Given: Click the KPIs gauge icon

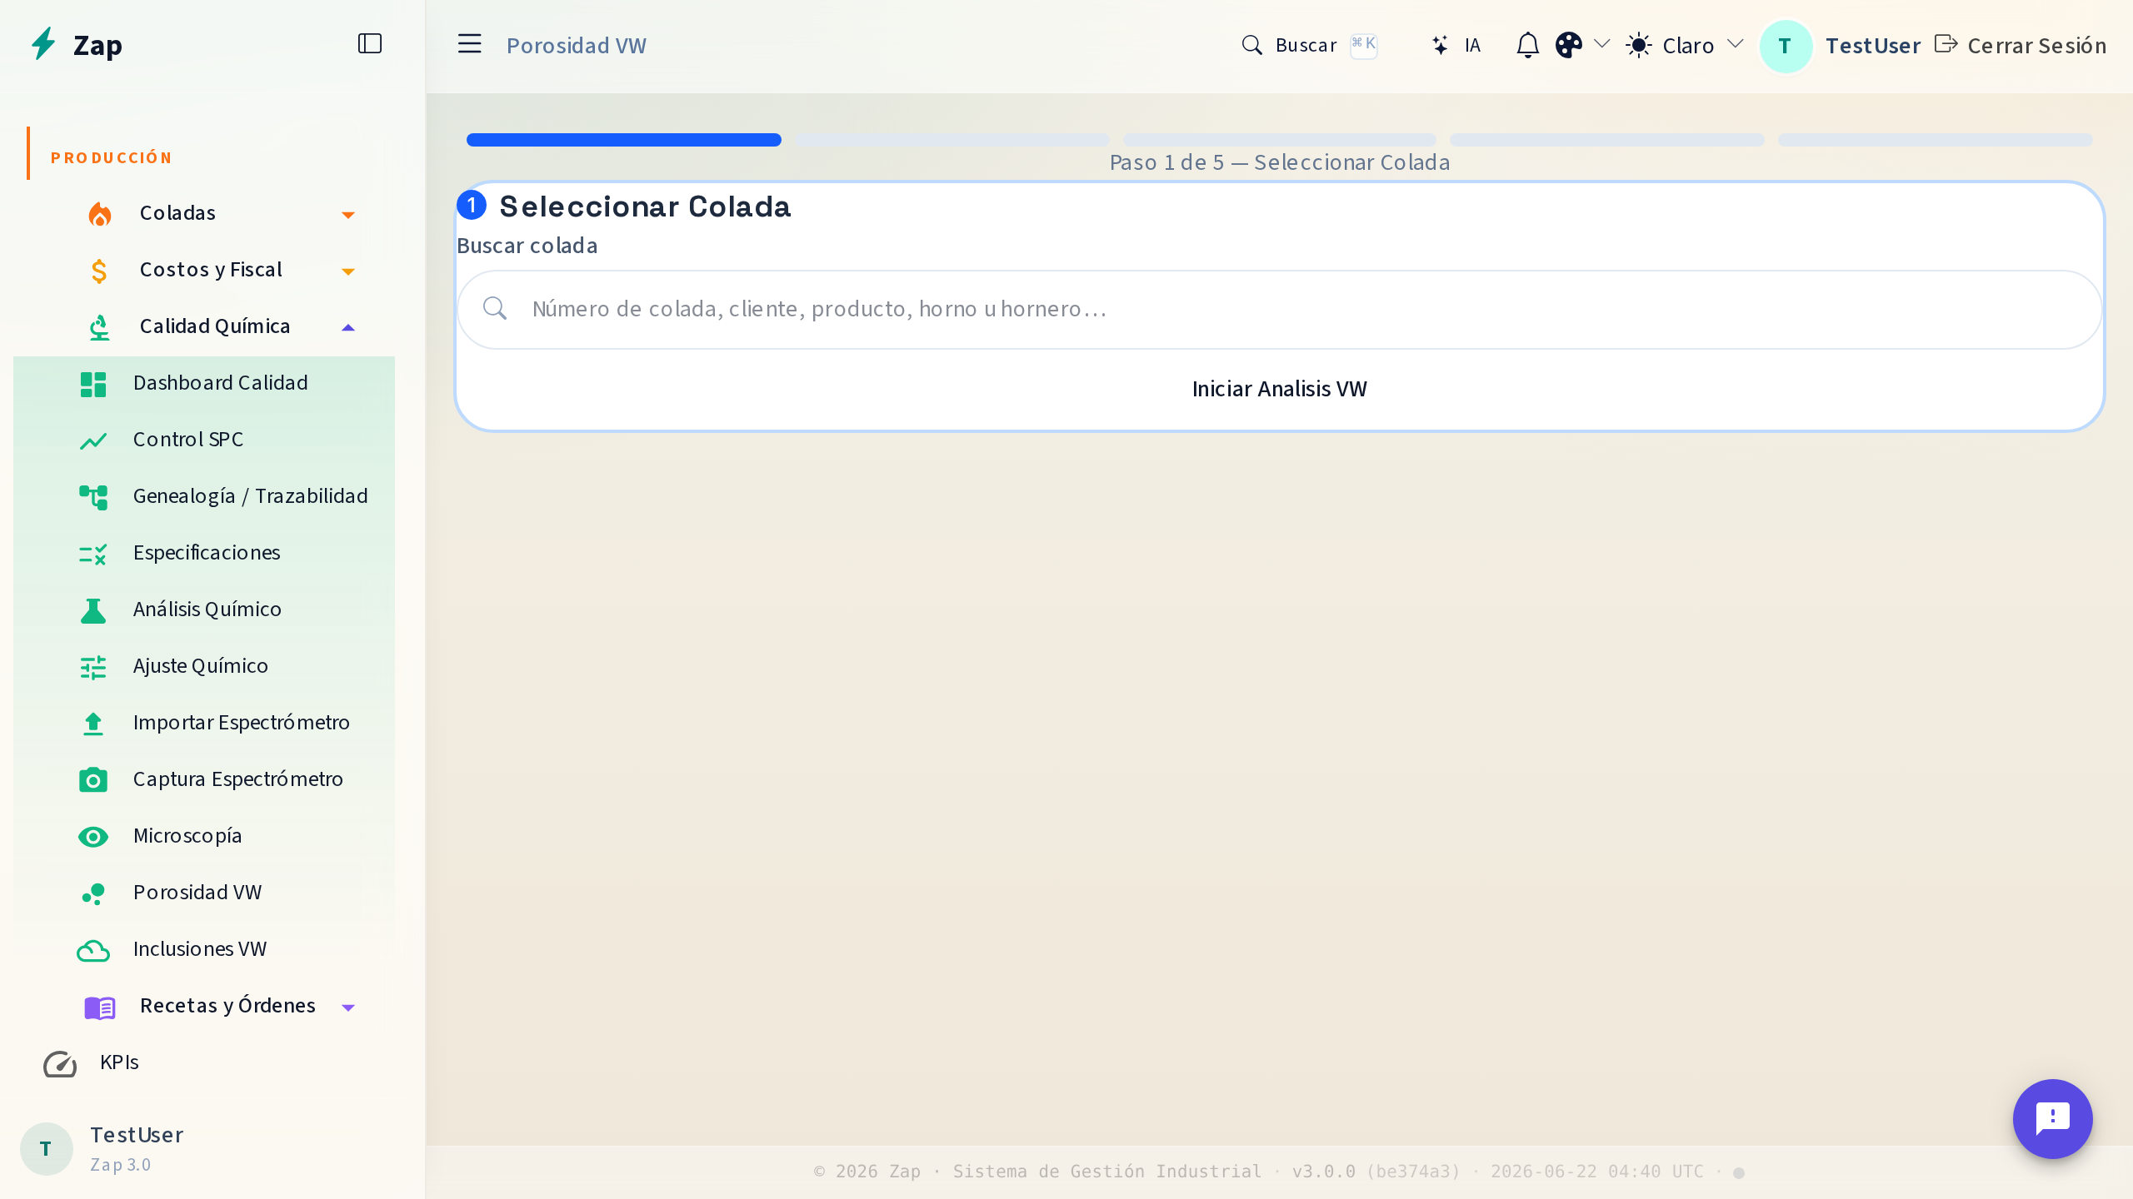Looking at the screenshot, I should (60, 1063).
